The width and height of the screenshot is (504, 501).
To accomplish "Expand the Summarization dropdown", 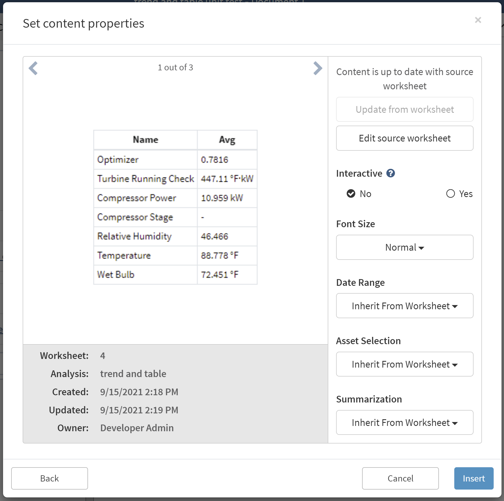I will click(404, 422).
